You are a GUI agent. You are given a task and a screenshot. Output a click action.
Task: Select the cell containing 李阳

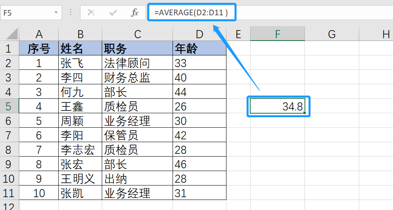[x=80, y=135]
